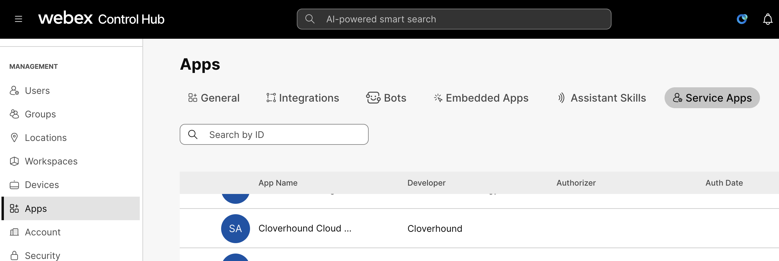Image resolution: width=779 pixels, height=261 pixels.
Task: Click the MANAGEMENT section label
Action: 34,66
